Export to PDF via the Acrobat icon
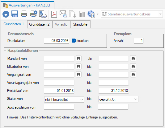Viewport: 165px width, 128px height. point(54,14)
